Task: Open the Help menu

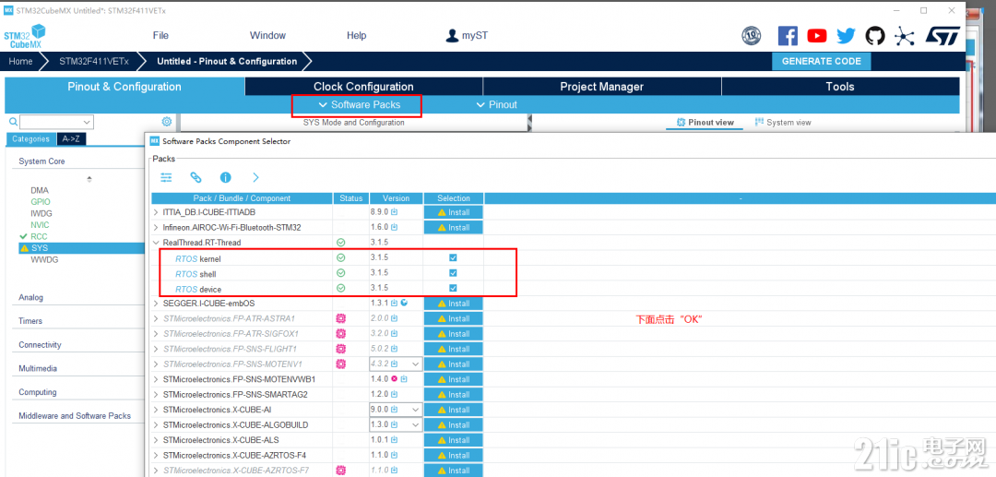Action: point(356,36)
